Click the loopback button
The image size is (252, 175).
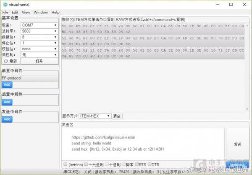pos(237,165)
